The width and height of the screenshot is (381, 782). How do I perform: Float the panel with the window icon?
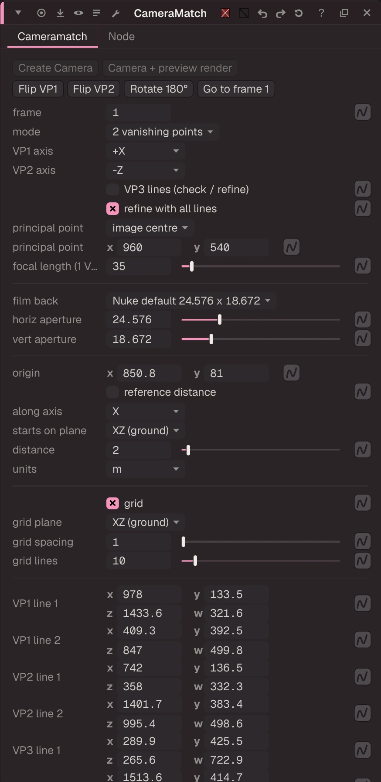pos(344,13)
